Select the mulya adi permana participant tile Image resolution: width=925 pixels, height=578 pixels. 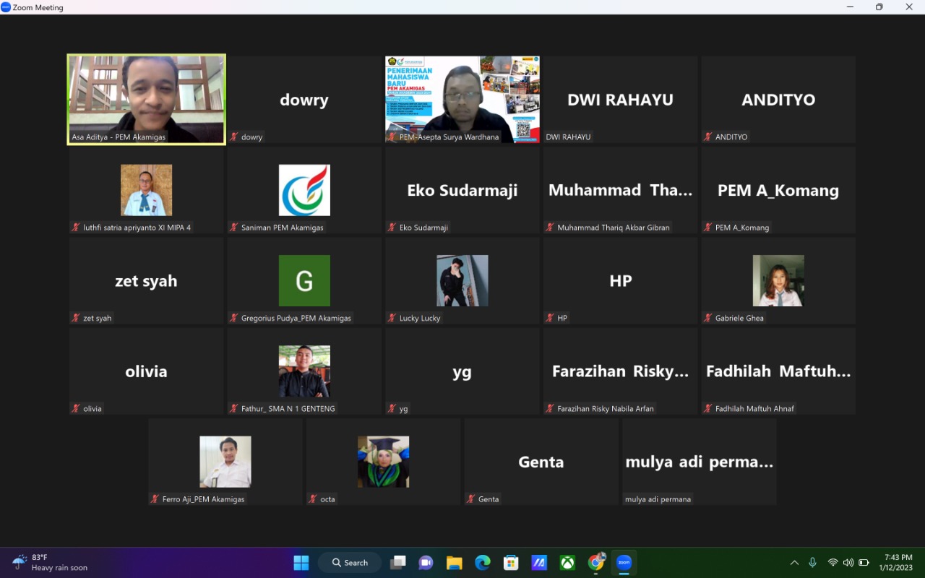(x=700, y=462)
